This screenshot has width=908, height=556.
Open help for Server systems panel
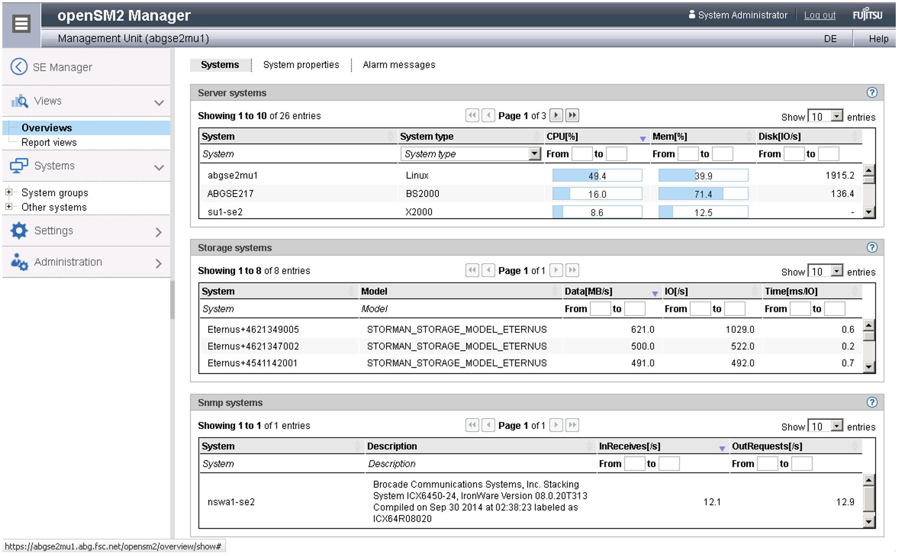(872, 93)
